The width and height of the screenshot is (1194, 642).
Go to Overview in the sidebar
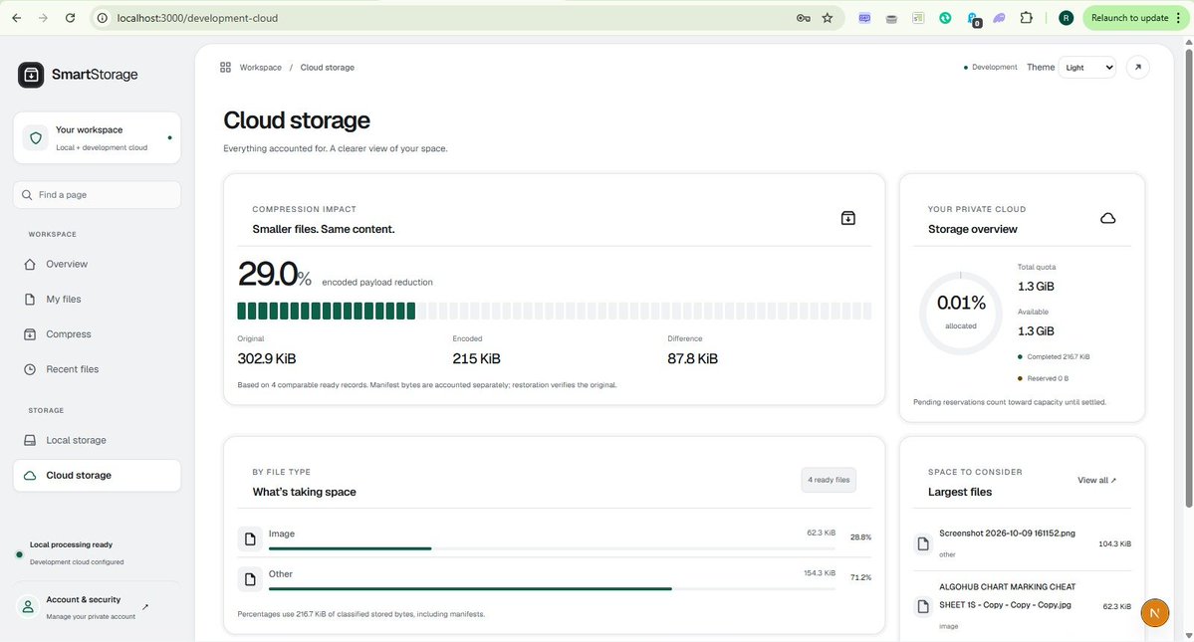[97, 264]
